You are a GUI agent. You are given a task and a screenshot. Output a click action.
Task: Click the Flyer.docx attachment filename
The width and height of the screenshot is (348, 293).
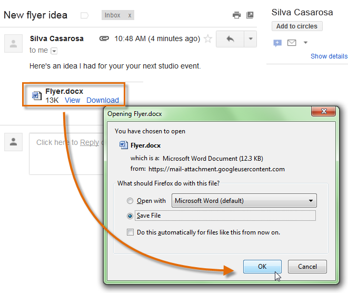click(64, 91)
